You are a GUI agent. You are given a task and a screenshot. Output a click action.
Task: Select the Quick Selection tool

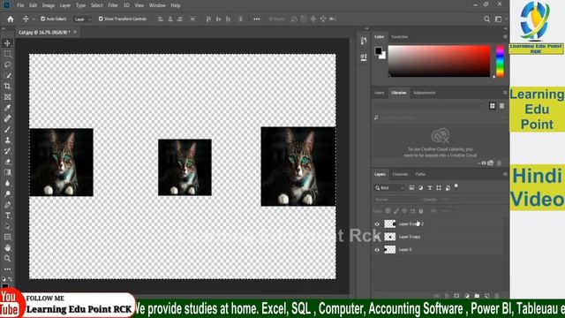tap(7, 76)
